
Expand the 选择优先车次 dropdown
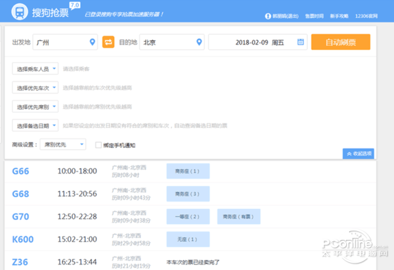[x=35, y=87]
